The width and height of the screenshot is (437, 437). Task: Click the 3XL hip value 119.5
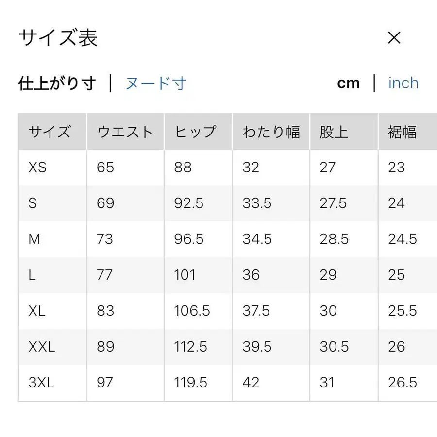pyautogui.click(x=189, y=383)
